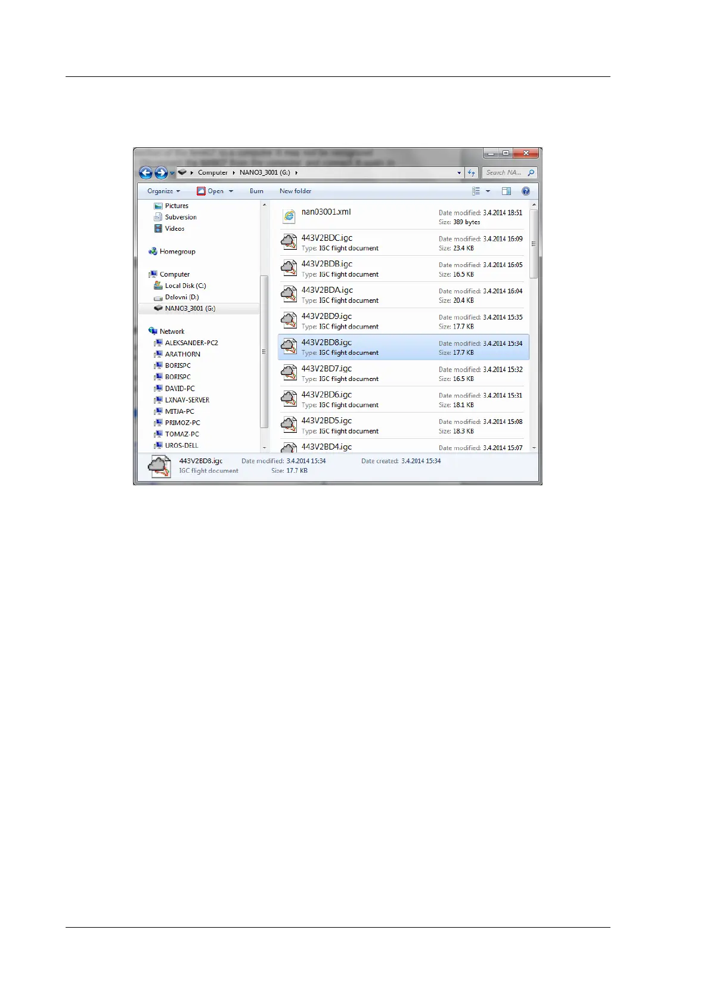
Task: Open ARATHORN network computer
Action: tap(182, 354)
